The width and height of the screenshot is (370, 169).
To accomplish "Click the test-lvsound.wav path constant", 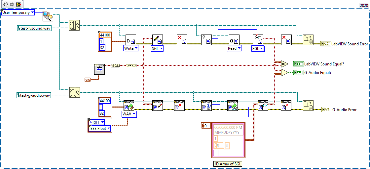I will [x=34, y=28].
